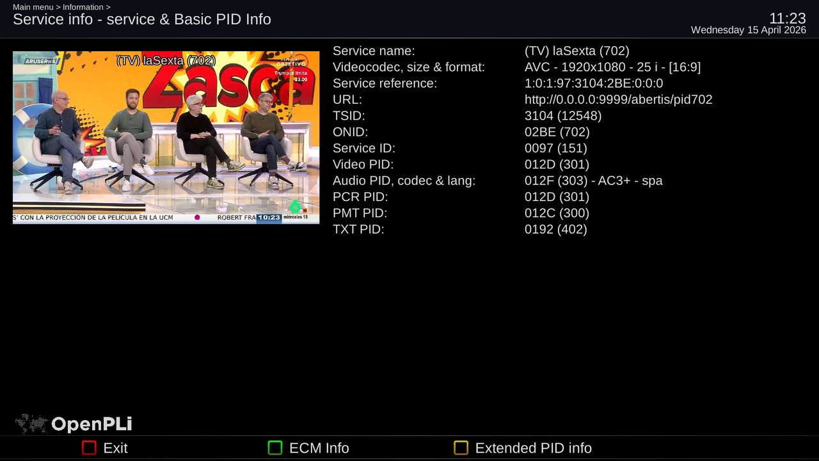Screen dimensions: 819x461
Task: Select the 'Audio PID, codec & lang:' label
Action: (404, 181)
